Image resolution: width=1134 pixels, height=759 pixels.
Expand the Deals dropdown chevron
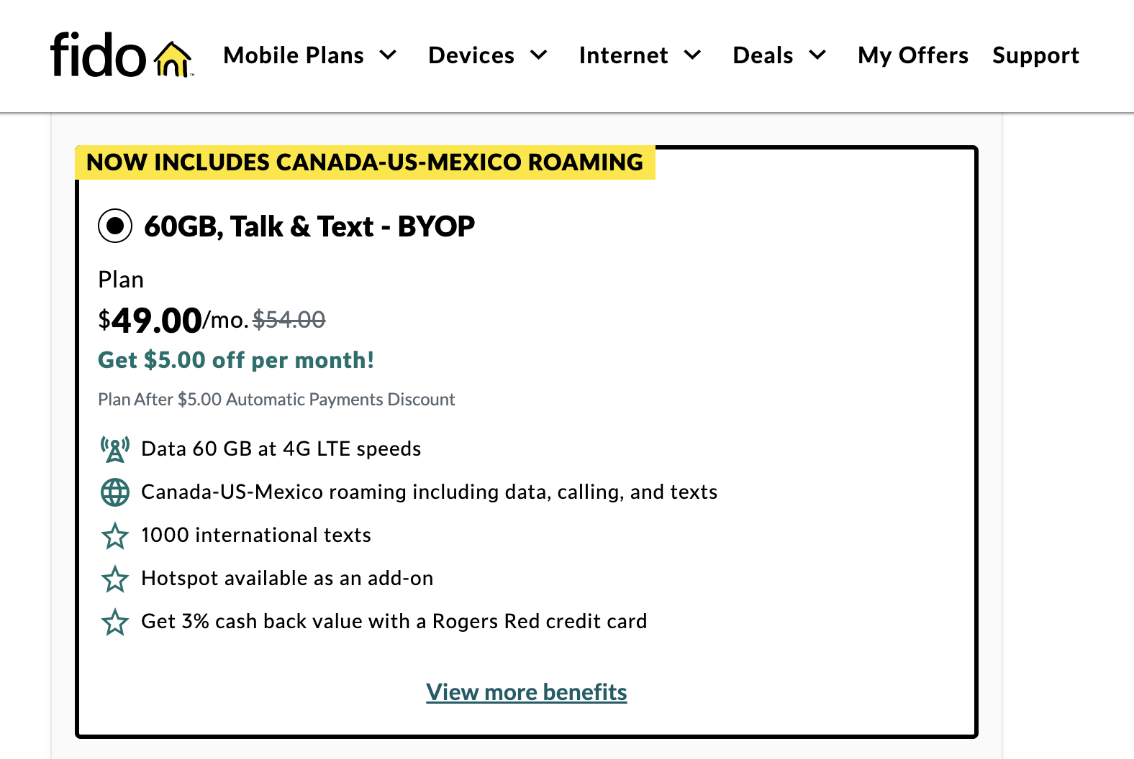click(817, 55)
